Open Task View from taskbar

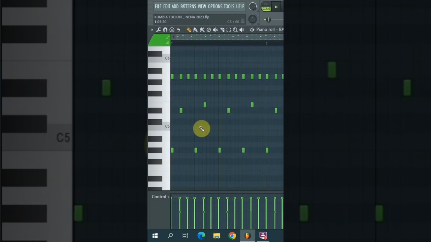[x=185, y=236]
